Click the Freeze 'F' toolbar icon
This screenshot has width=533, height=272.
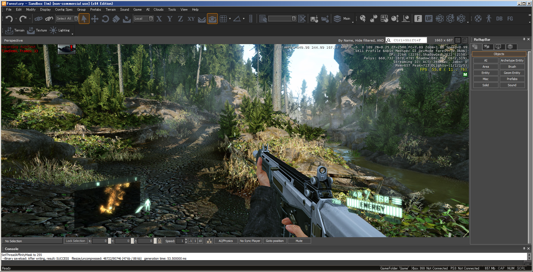[418, 19]
